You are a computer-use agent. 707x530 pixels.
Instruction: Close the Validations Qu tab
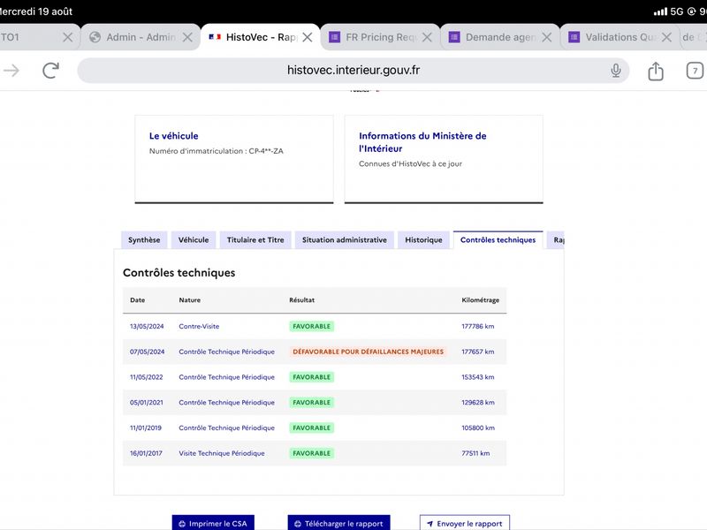coord(667,37)
